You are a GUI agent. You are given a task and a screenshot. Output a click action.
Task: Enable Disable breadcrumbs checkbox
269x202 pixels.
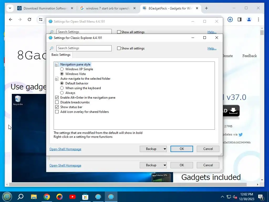pyautogui.click(x=57, y=102)
